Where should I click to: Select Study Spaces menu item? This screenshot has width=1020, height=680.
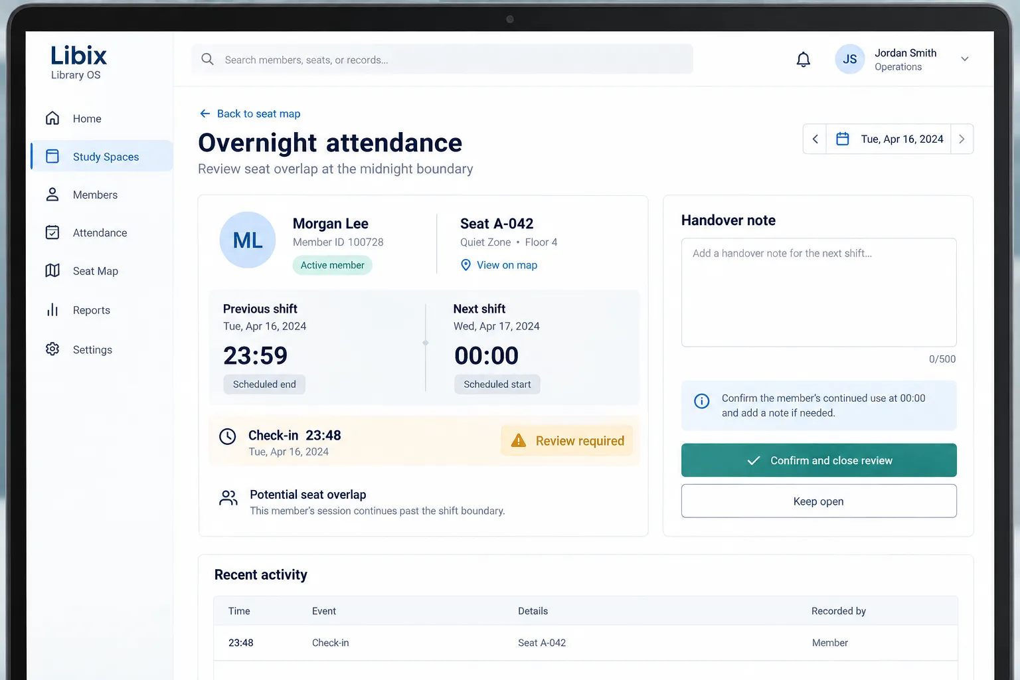[x=102, y=156]
